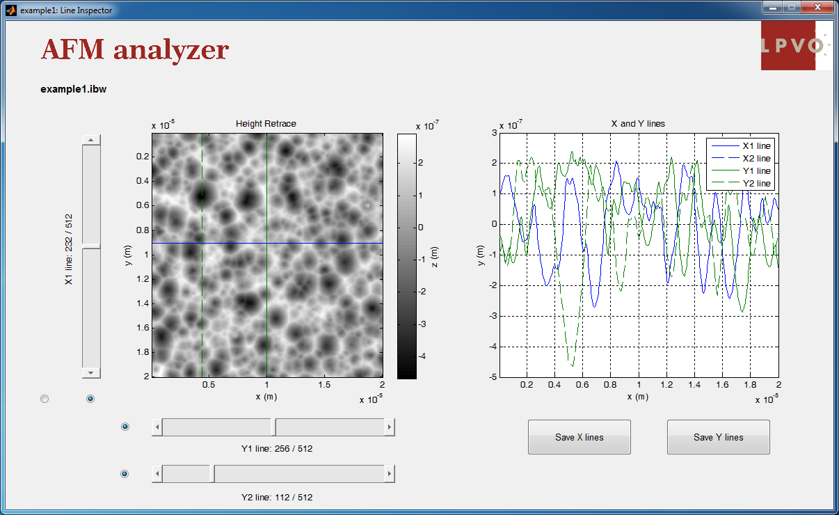
Task: Click the LPVO logo
Action: coord(796,45)
